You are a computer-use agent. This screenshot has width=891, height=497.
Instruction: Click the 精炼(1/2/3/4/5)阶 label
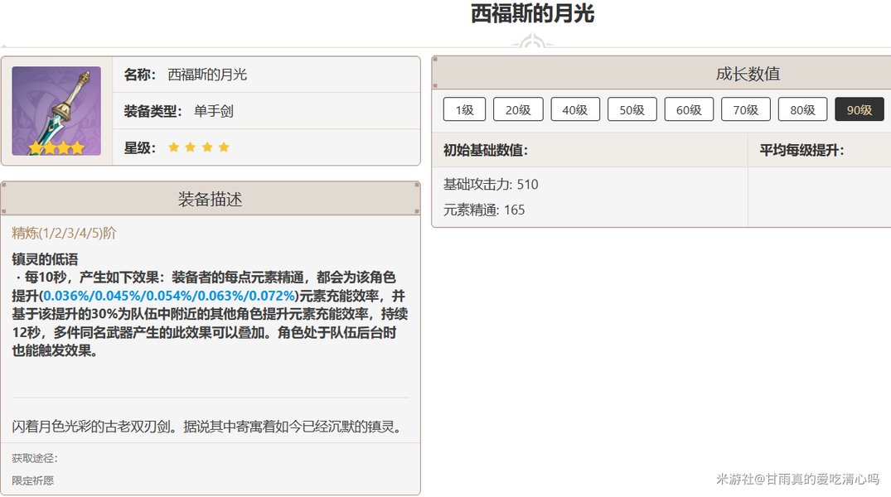64,234
